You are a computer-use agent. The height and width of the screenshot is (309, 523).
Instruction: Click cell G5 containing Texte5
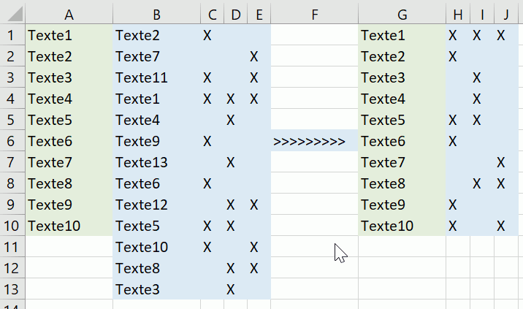tap(402, 120)
